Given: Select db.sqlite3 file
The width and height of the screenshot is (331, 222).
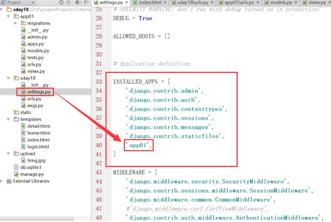Looking at the screenshot, I should point(31,167).
